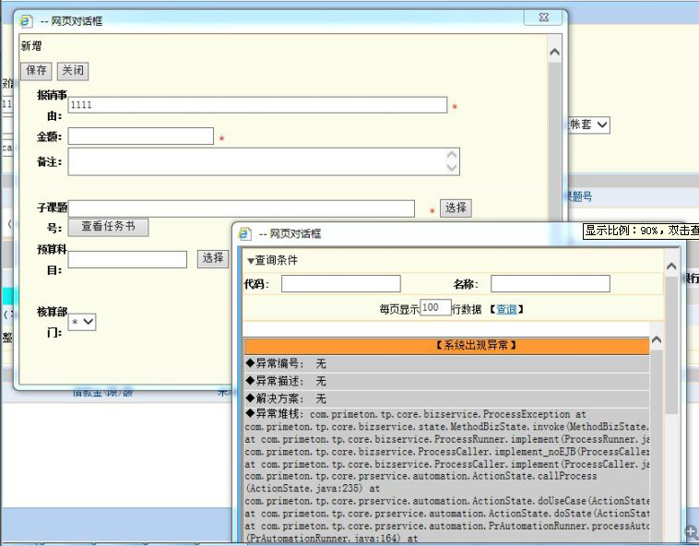Open 查看任务书 to view the task book
699x546 pixels.
pyautogui.click(x=108, y=227)
